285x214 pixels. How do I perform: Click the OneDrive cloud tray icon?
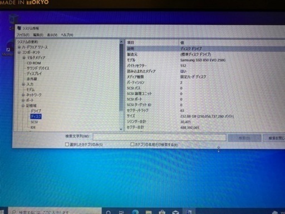(x=275, y=212)
